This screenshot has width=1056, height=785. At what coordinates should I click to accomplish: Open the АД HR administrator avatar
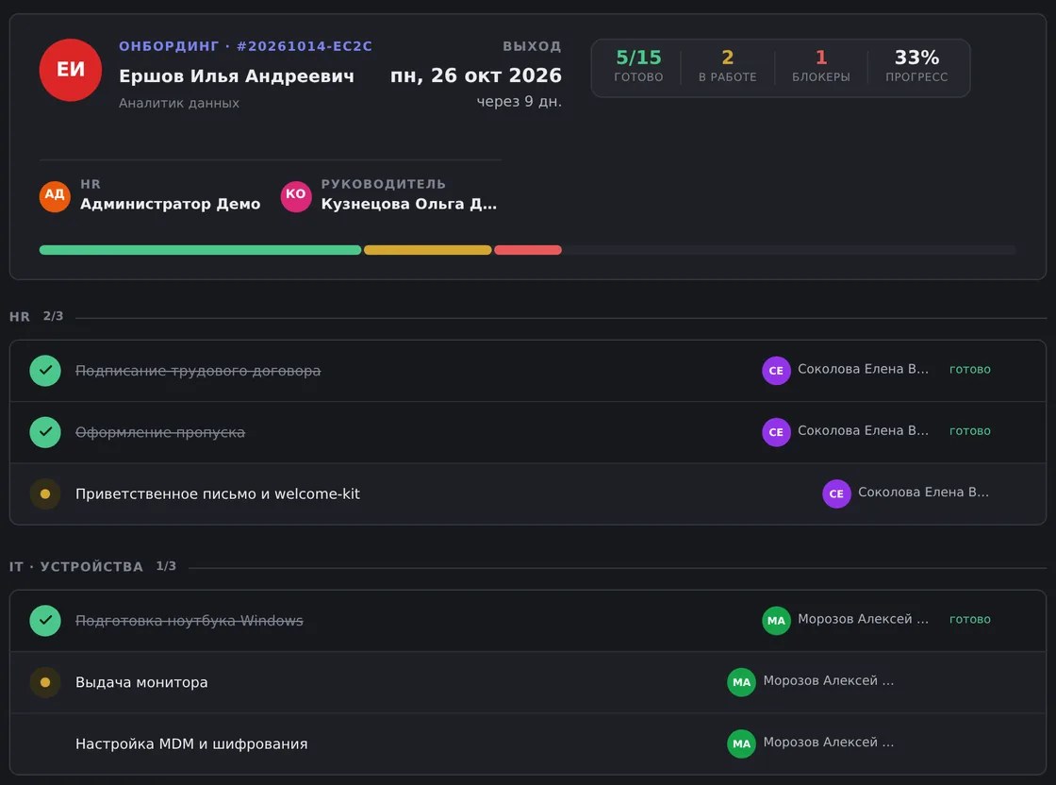55,196
